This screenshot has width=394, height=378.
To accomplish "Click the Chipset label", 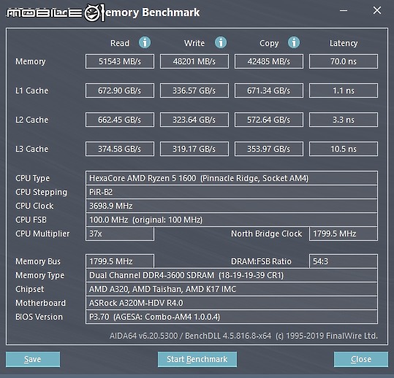I will pos(30,289).
